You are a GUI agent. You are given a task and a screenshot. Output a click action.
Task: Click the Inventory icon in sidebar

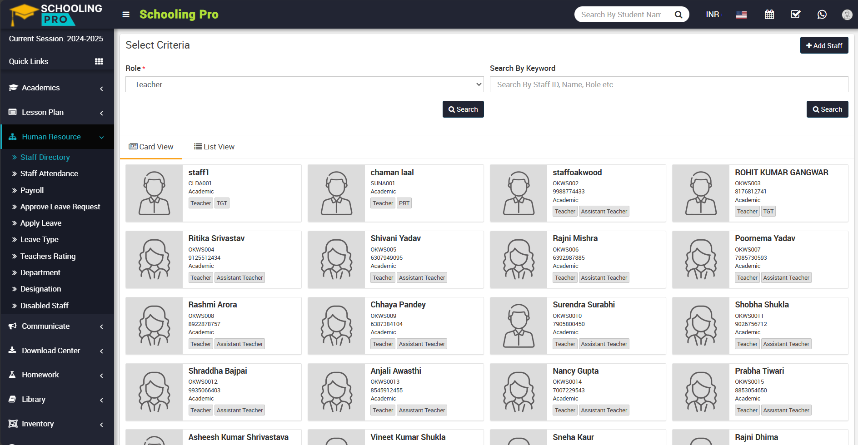pyautogui.click(x=13, y=424)
